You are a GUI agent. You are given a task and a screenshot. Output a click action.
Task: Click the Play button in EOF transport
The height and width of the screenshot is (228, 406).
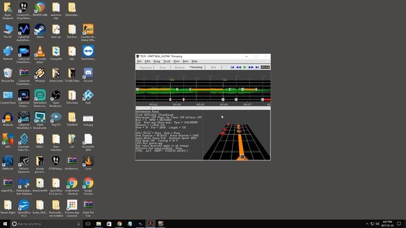pyautogui.click(x=245, y=67)
